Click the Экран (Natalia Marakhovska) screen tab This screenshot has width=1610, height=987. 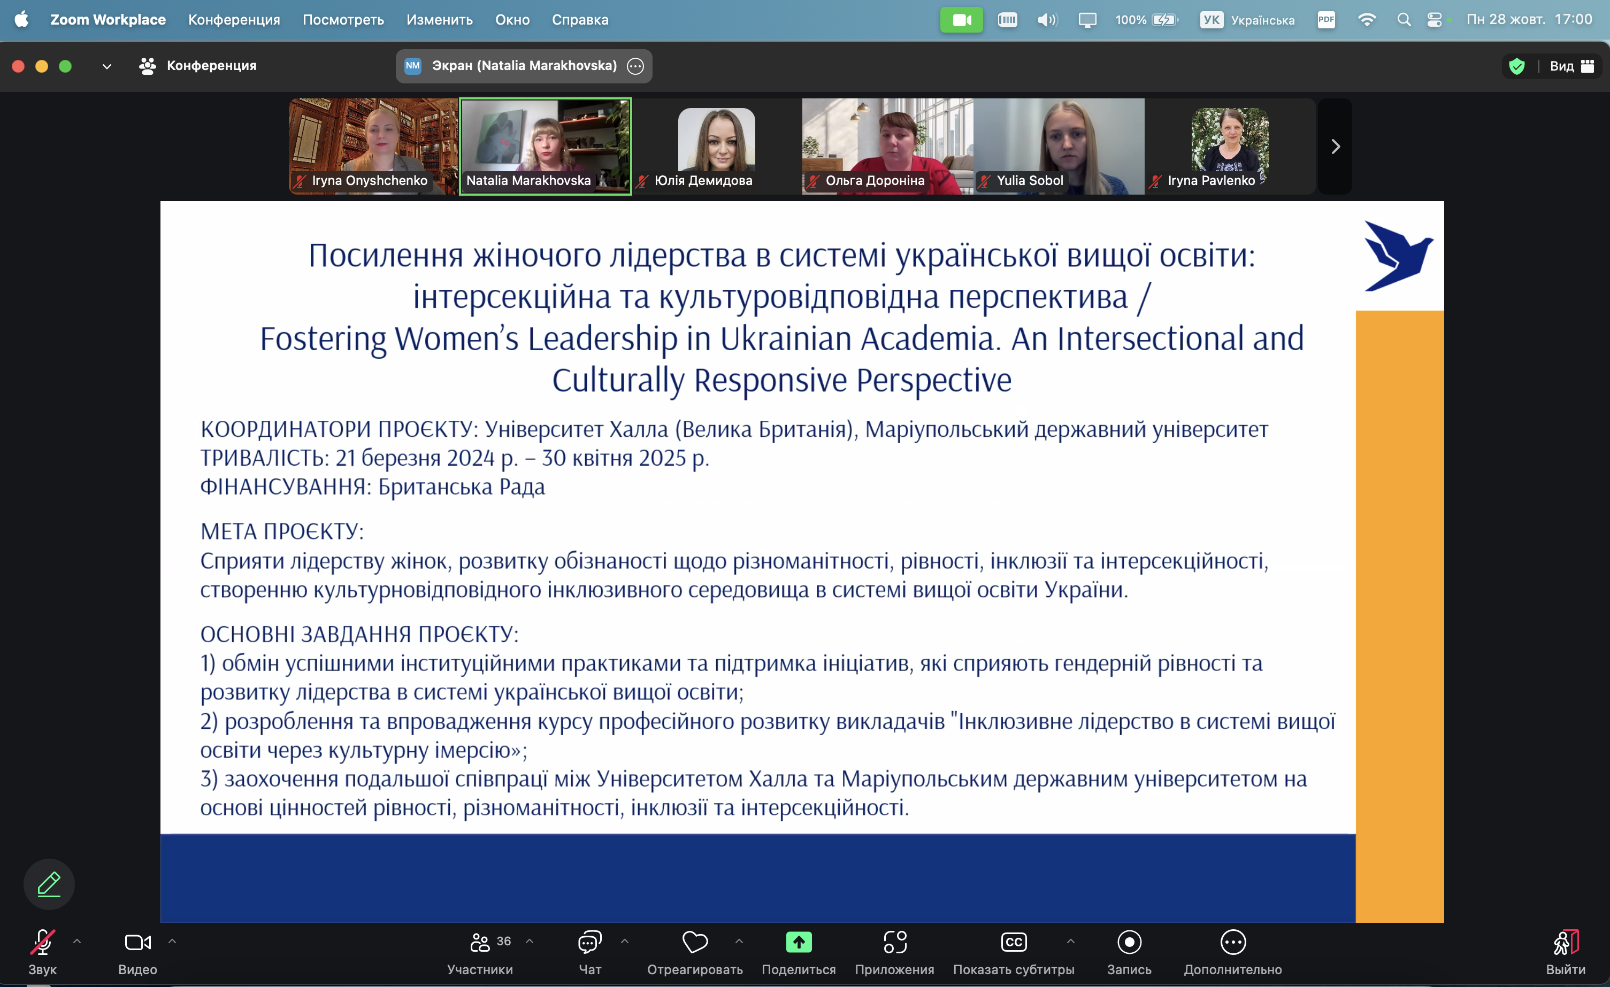pyautogui.click(x=524, y=66)
